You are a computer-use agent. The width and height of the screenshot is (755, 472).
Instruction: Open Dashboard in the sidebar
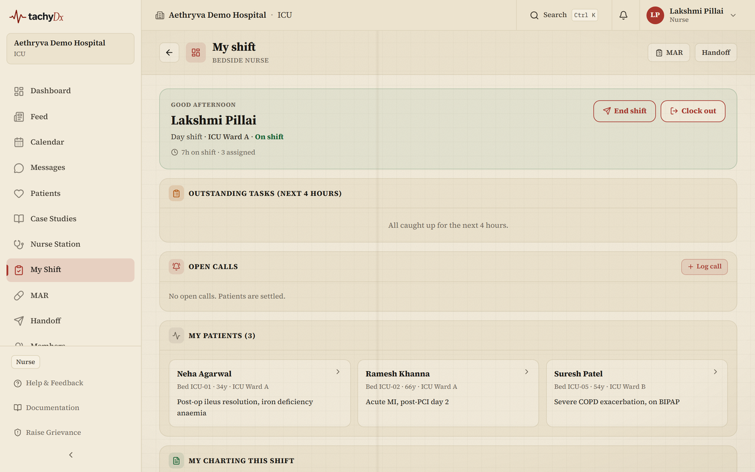pos(70,91)
